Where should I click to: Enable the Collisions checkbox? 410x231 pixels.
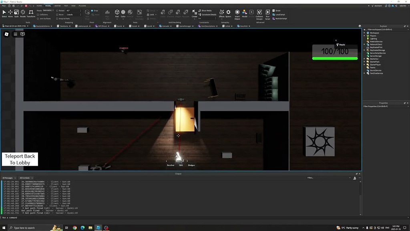38,14
